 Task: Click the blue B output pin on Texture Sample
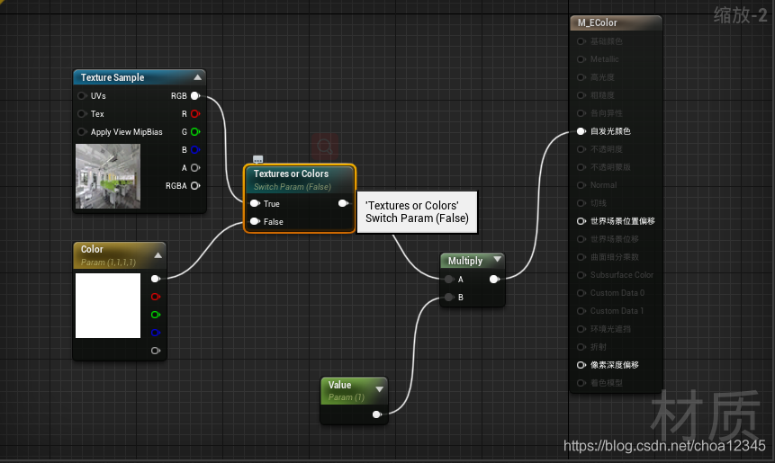(195, 150)
